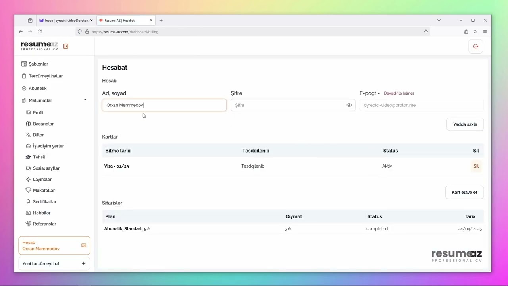Focus the Şifrə password field
Screen dimensions: 508x286
pyautogui.click(x=293, y=105)
